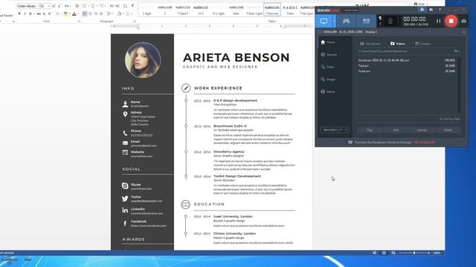Viewport: 476px width, 267px height.
Task: Open Numbering list icon in Word
Action: pos(94,6)
